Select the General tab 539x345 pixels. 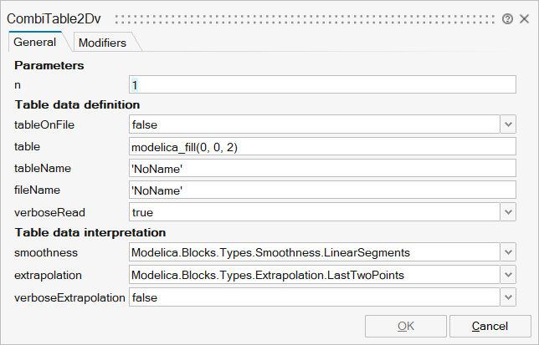tap(35, 42)
